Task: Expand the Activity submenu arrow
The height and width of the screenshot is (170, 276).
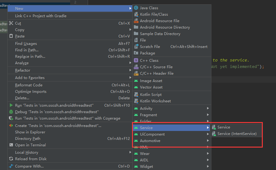Action: (208, 108)
